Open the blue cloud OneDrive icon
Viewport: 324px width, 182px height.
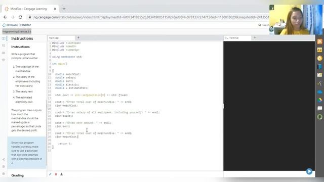click(319, 92)
